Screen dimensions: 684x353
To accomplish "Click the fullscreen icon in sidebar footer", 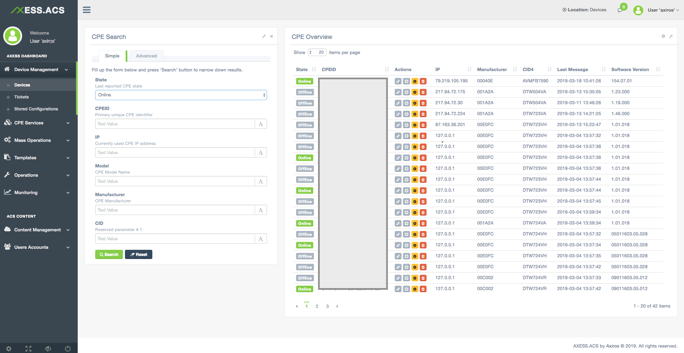I will point(28,349).
